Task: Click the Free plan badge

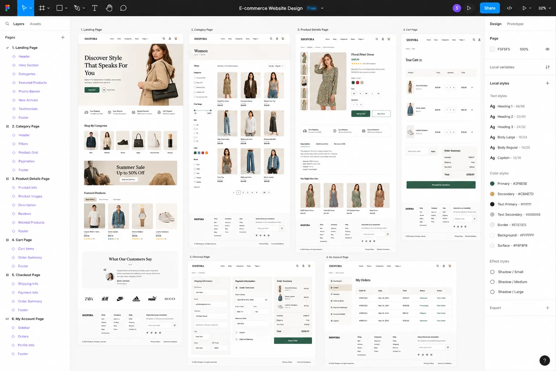Action: coord(311,8)
